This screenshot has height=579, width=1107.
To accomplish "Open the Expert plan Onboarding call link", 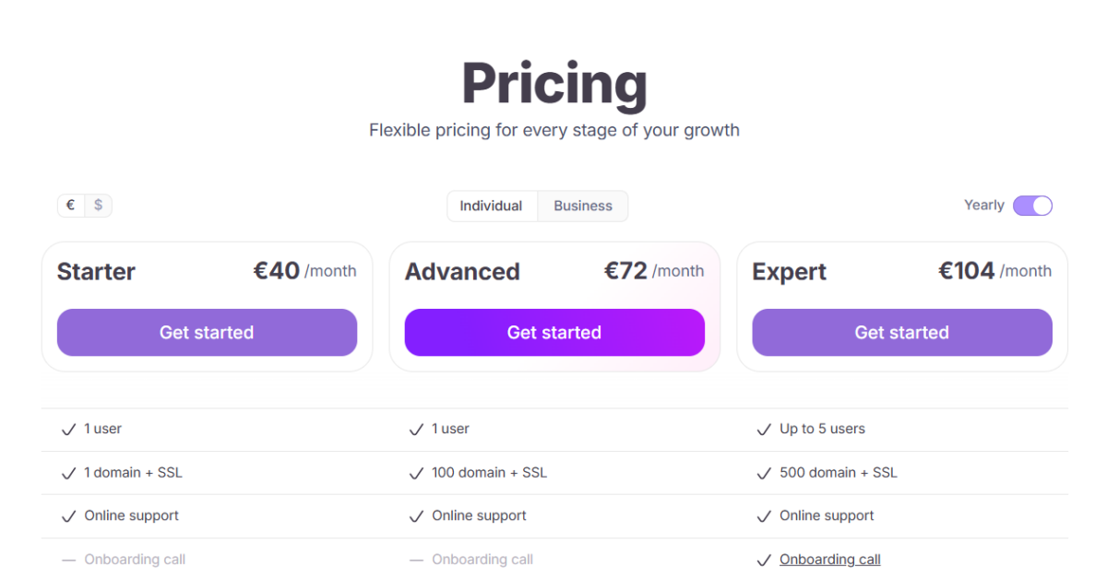I will (830, 560).
